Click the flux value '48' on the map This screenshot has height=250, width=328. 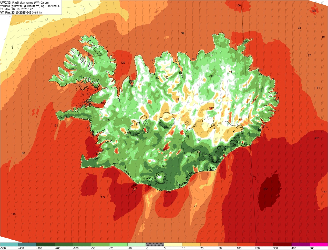click(x=230, y=72)
